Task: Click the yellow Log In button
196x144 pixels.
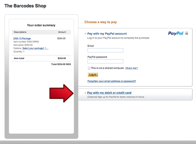Action: pyautogui.click(x=93, y=75)
